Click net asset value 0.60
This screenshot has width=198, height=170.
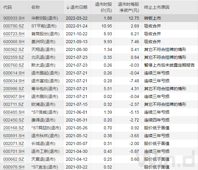click(135, 159)
